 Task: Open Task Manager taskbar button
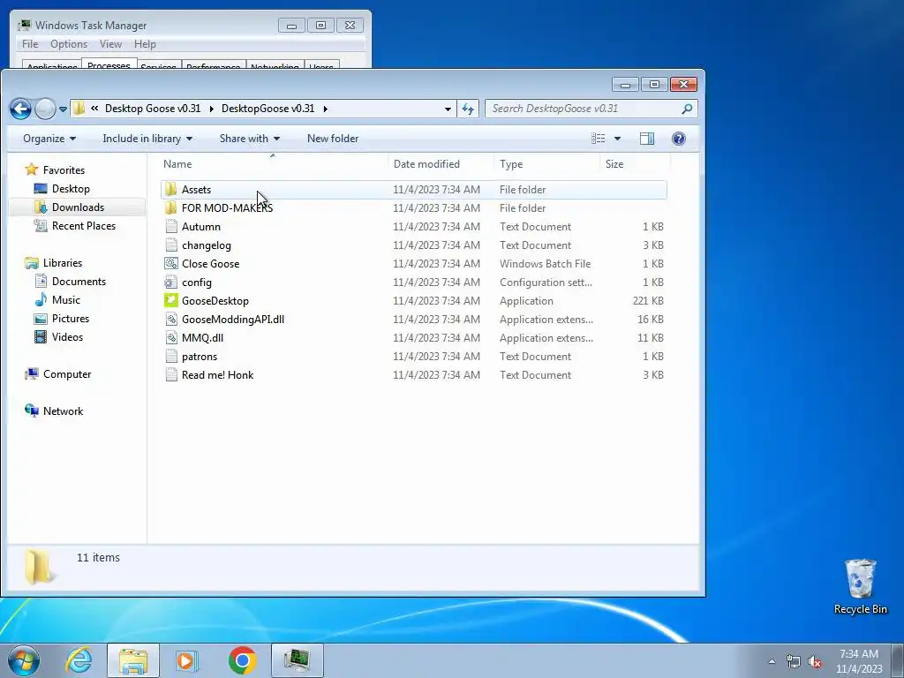297,660
